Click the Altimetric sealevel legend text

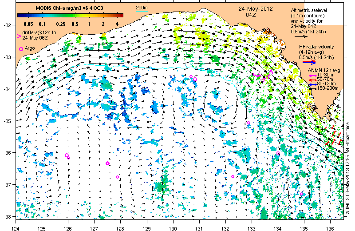pos(309,10)
